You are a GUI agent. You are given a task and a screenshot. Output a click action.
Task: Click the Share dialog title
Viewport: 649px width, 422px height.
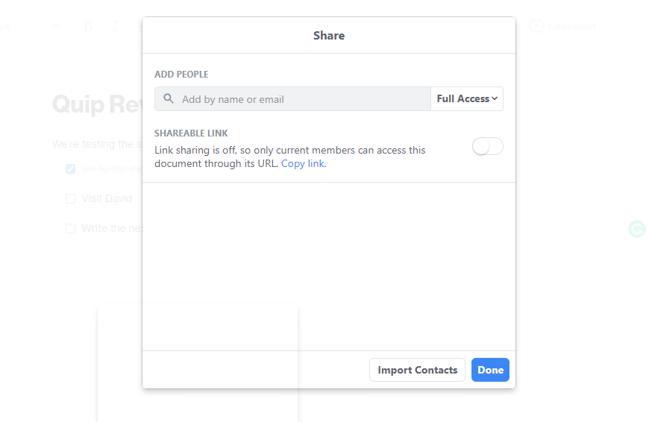pos(329,35)
